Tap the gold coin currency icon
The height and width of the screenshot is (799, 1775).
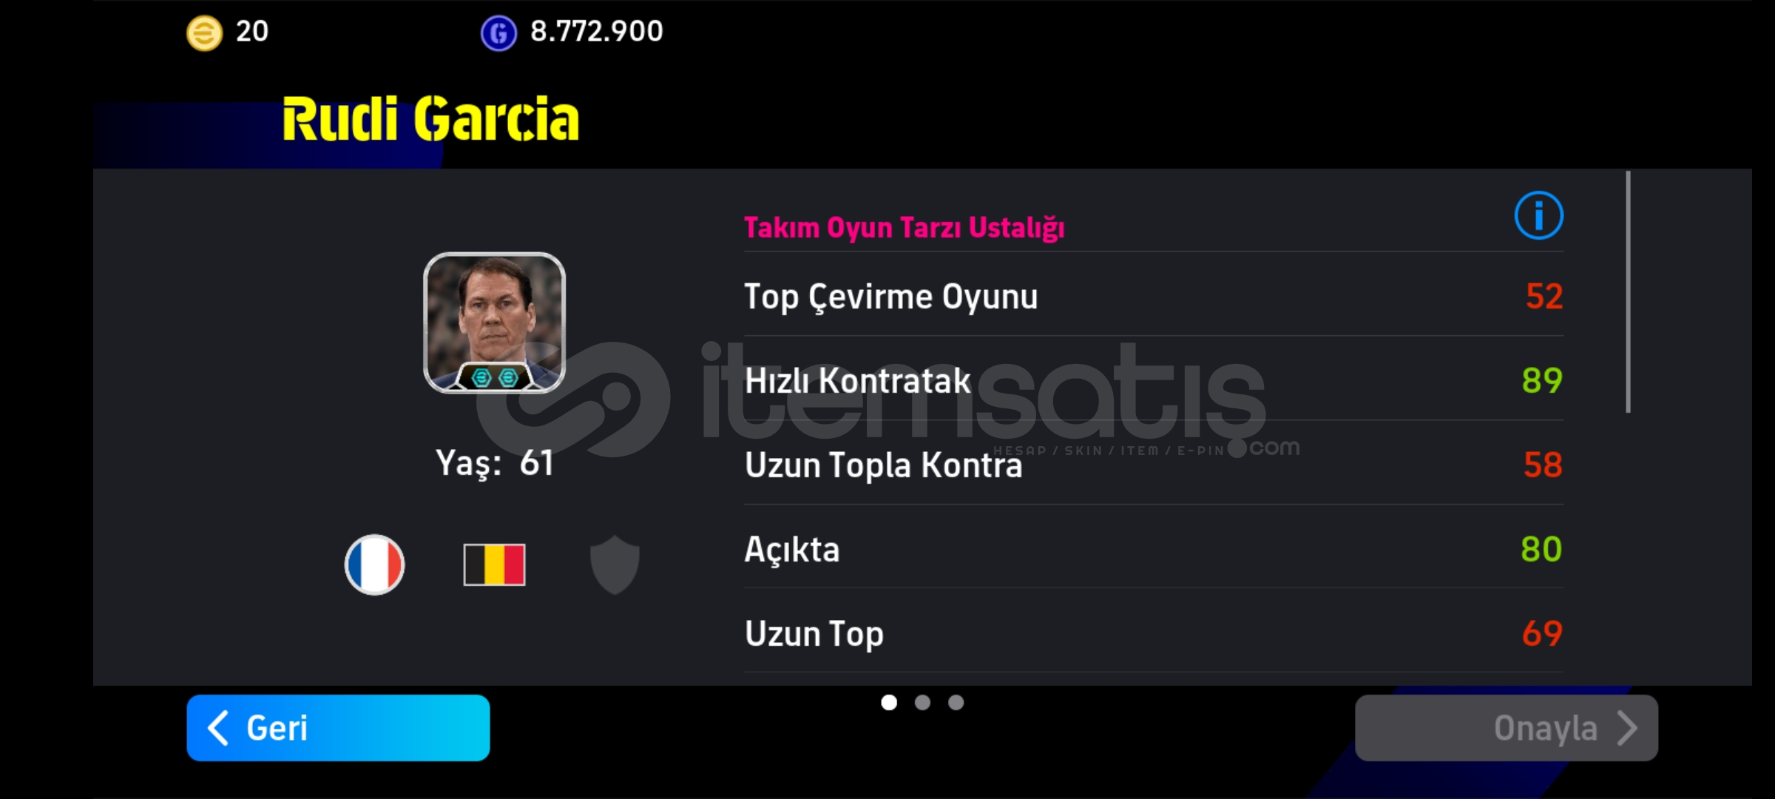click(204, 33)
